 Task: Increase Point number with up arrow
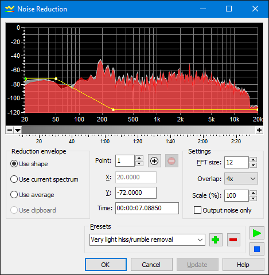139,158
